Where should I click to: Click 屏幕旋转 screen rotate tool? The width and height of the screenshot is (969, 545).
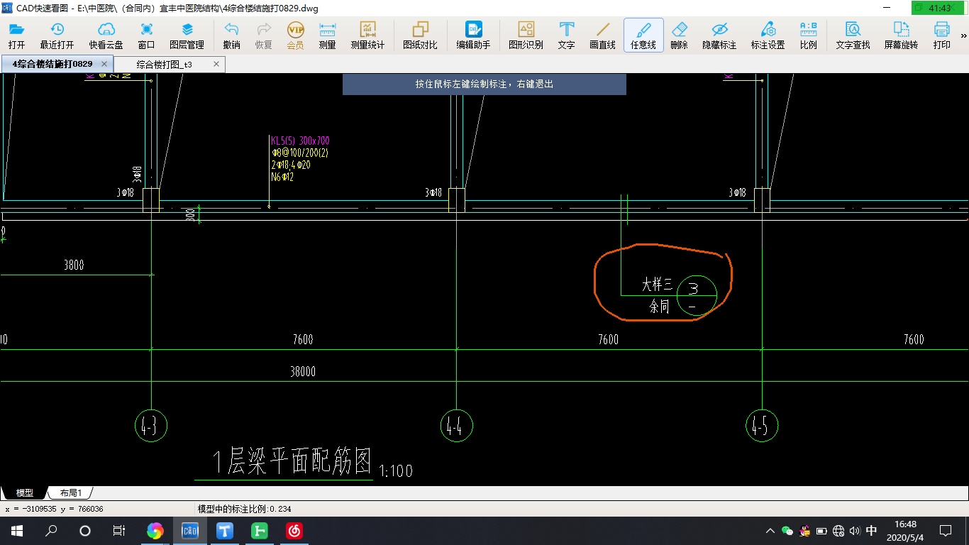click(x=901, y=35)
